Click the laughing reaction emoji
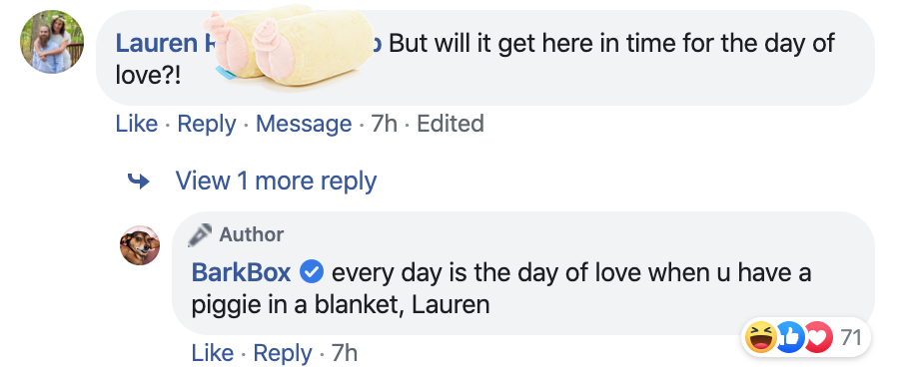Screen dimensions: 919x379 click(761, 338)
